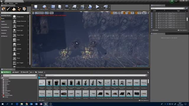Open File menu
This screenshot has height=106, width=189.
click(x=2, y=4)
